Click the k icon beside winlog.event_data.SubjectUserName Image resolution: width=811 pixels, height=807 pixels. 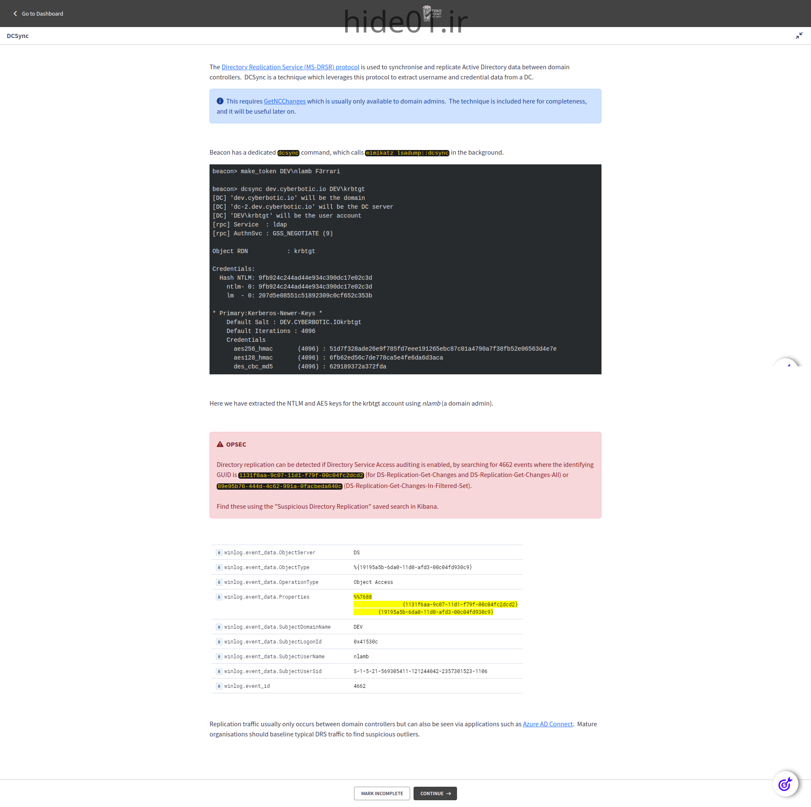(x=219, y=657)
